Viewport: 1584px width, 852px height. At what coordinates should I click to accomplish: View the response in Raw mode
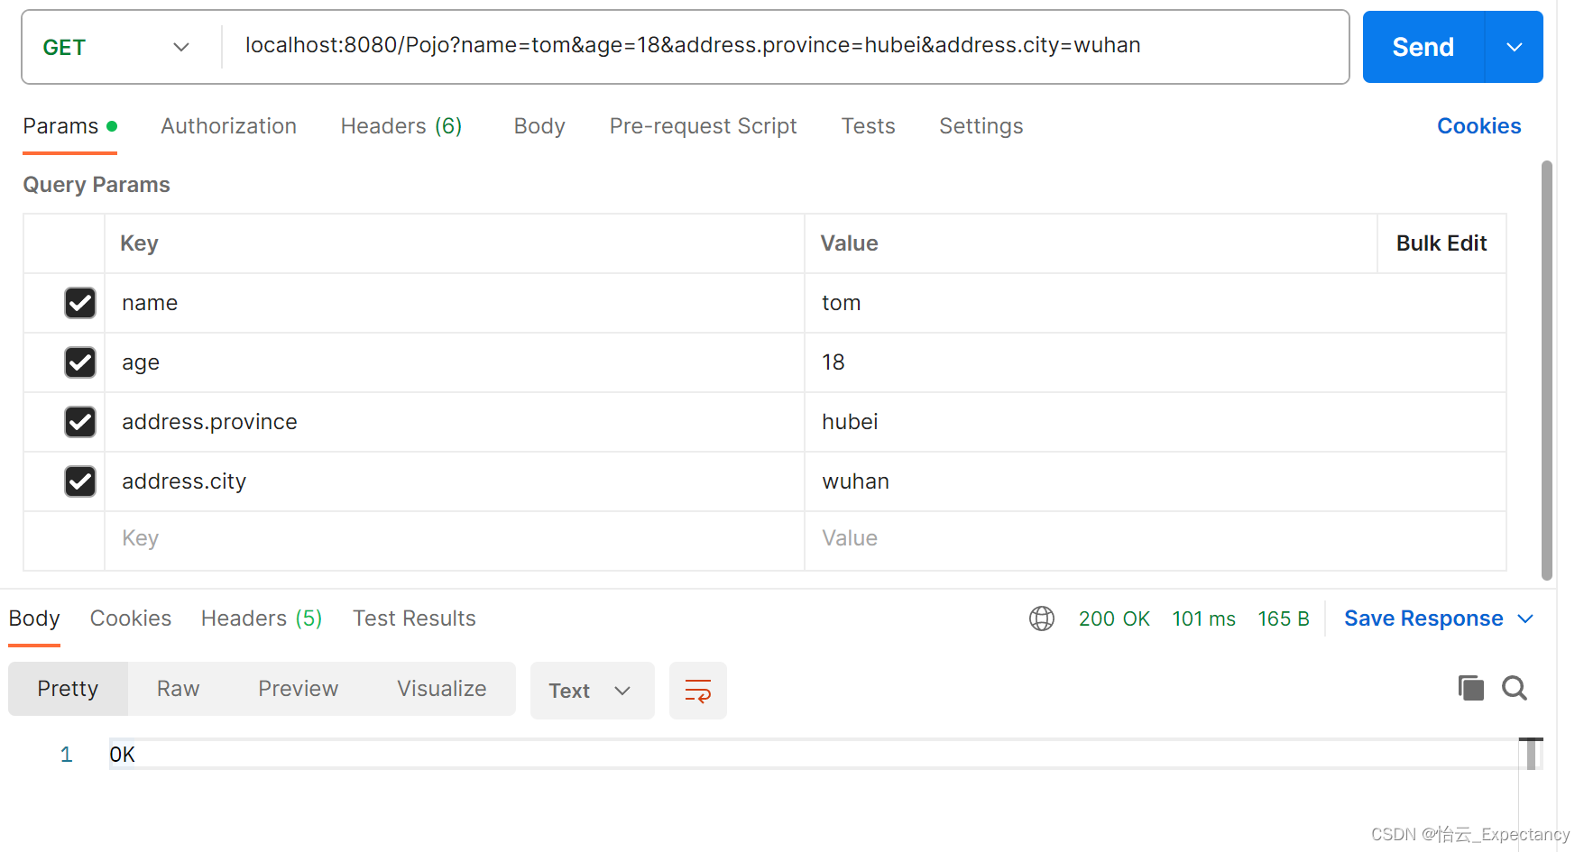click(177, 688)
